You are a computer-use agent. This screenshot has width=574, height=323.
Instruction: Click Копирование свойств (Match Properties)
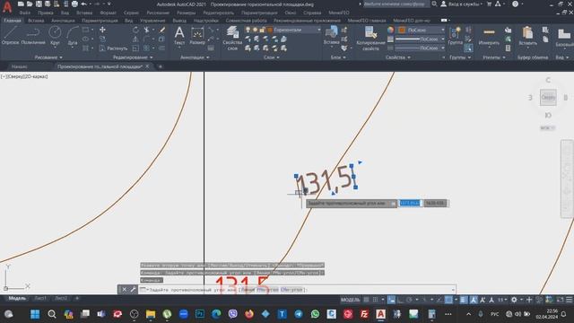370,38
